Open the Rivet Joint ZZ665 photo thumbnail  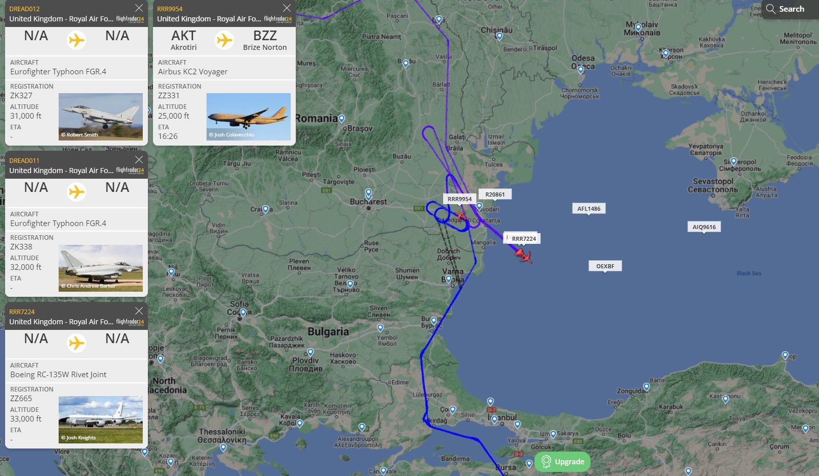click(100, 419)
